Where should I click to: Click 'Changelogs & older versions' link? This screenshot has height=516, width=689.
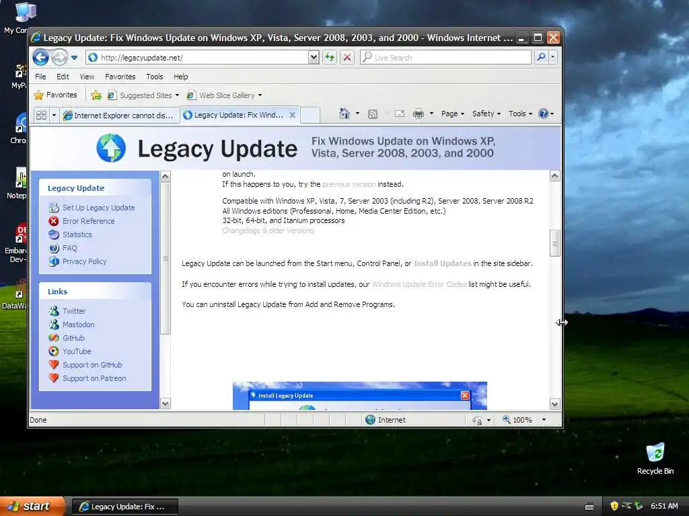268,231
